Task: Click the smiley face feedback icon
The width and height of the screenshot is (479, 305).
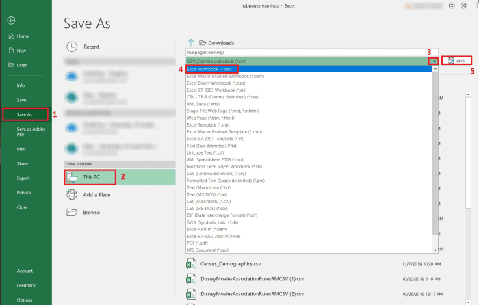Action: [452, 5]
